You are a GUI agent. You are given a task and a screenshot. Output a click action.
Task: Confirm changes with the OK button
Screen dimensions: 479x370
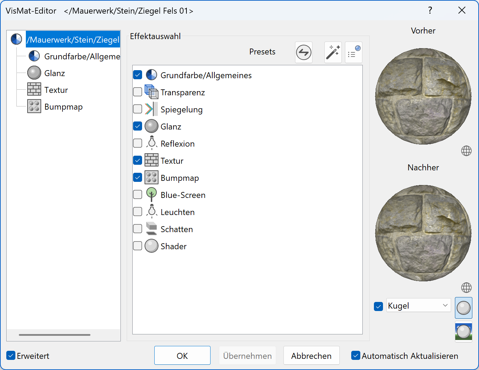point(182,355)
